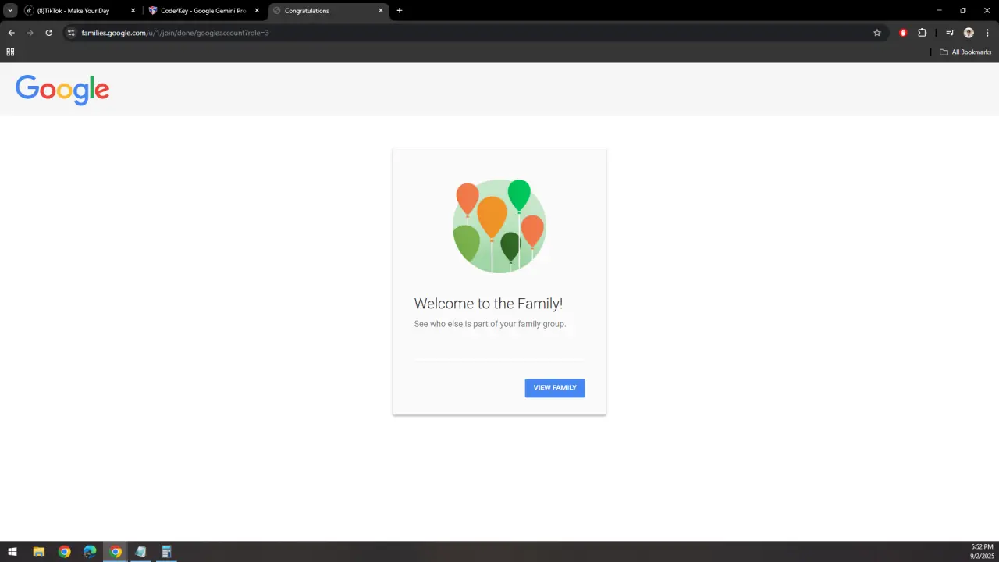Switch to Code/Key Google Gemini Pro tab
Viewport: 999px width, 562px height.
[204, 11]
